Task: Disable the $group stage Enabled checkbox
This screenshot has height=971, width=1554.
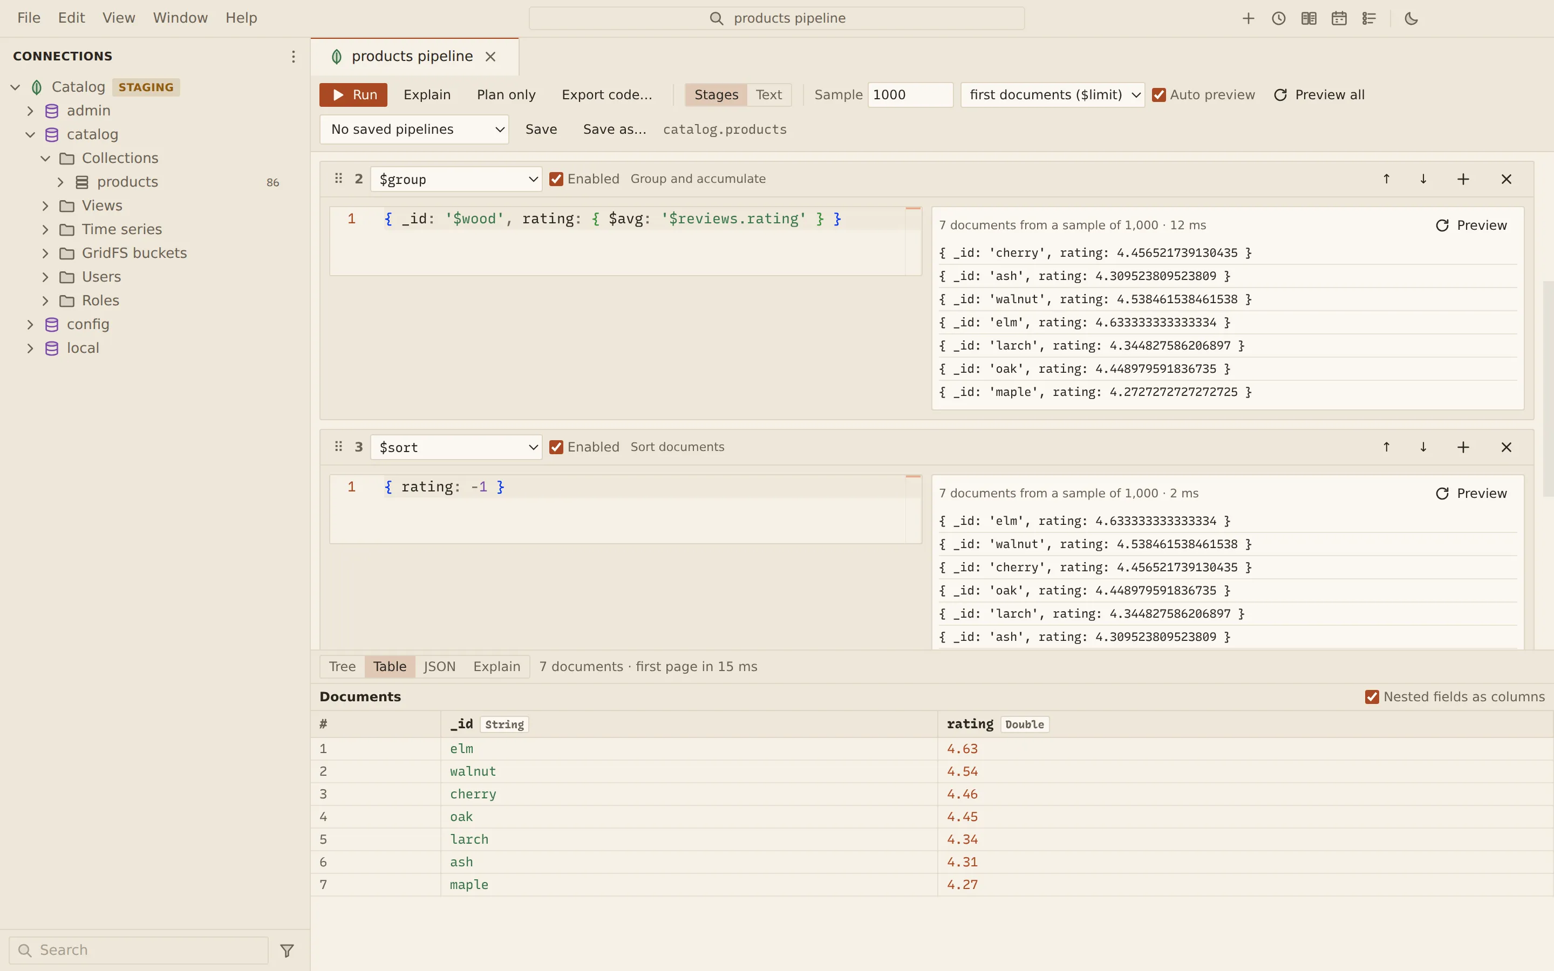Action: 556,179
